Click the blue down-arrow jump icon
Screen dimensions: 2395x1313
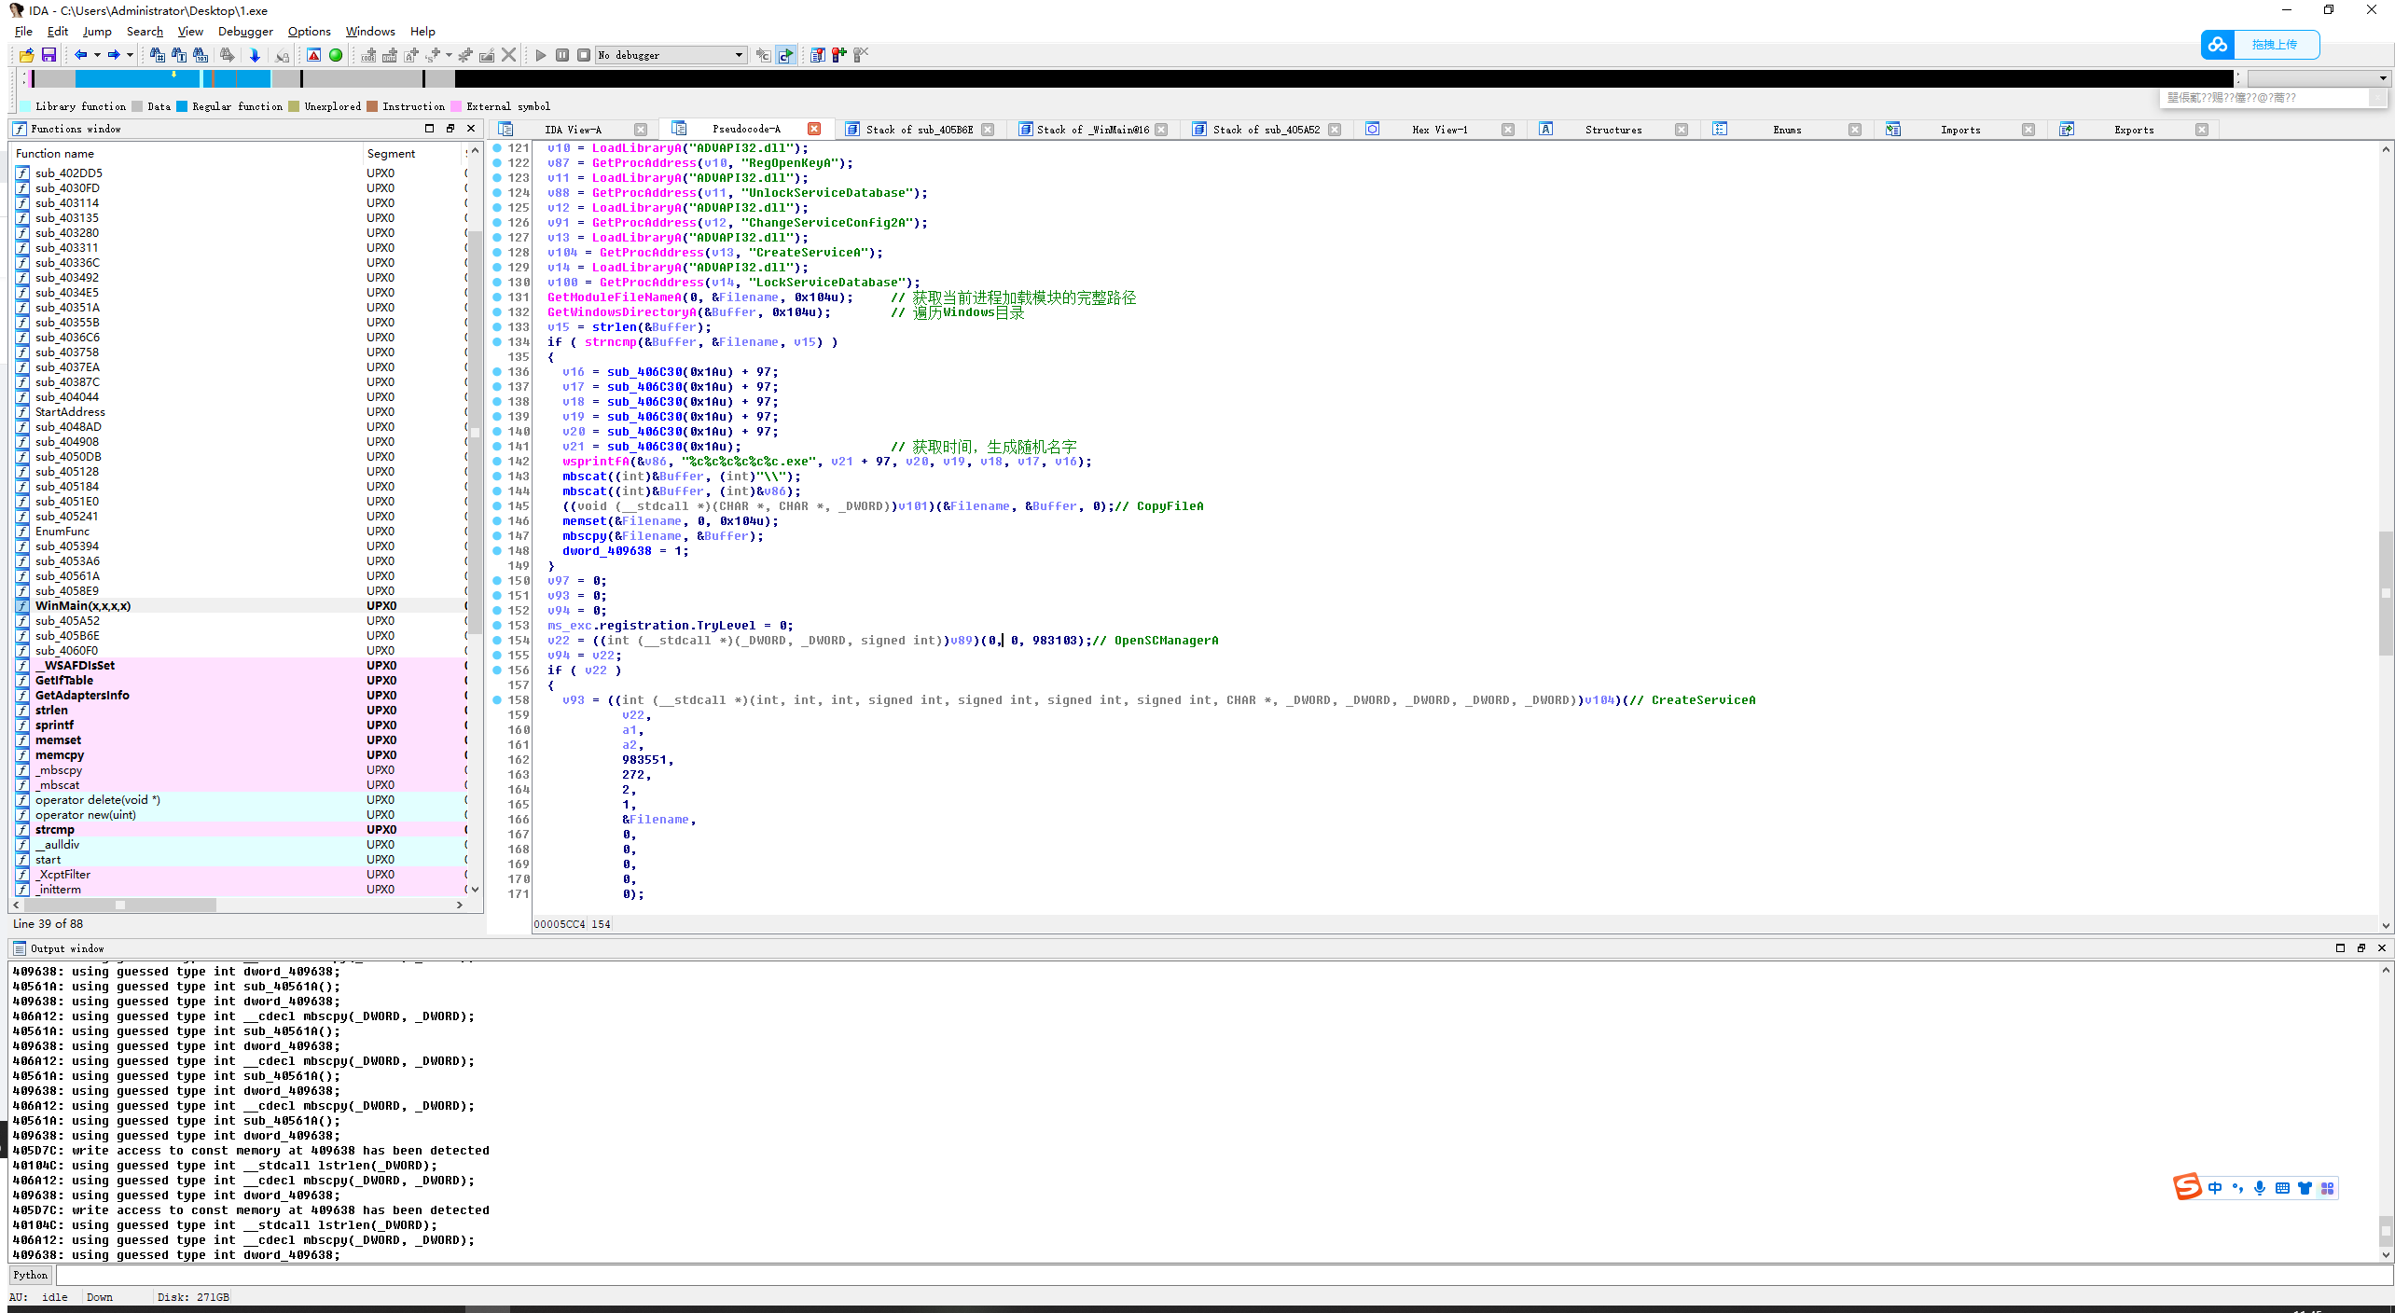(254, 55)
